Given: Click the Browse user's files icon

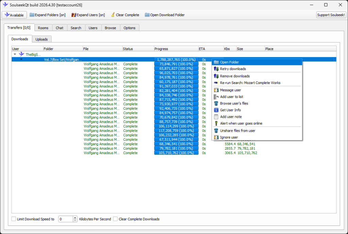Looking at the screenshot, I should click(x=216, y=103).
